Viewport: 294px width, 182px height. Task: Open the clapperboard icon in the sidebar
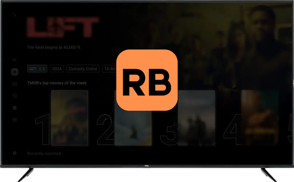click(x=15, y=120)
